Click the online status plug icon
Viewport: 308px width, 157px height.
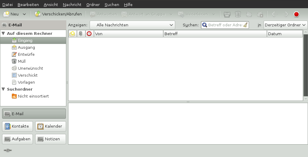click(x=8, y=150)
